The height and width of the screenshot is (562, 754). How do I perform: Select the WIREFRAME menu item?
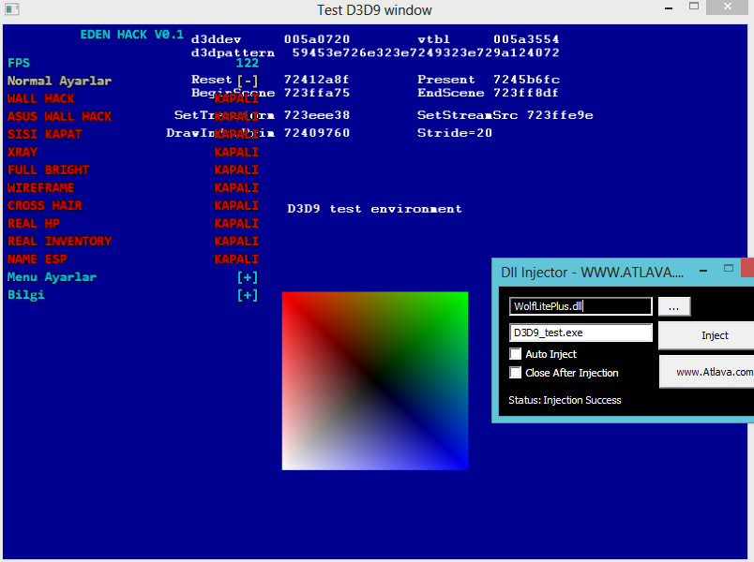click(41, 187)
